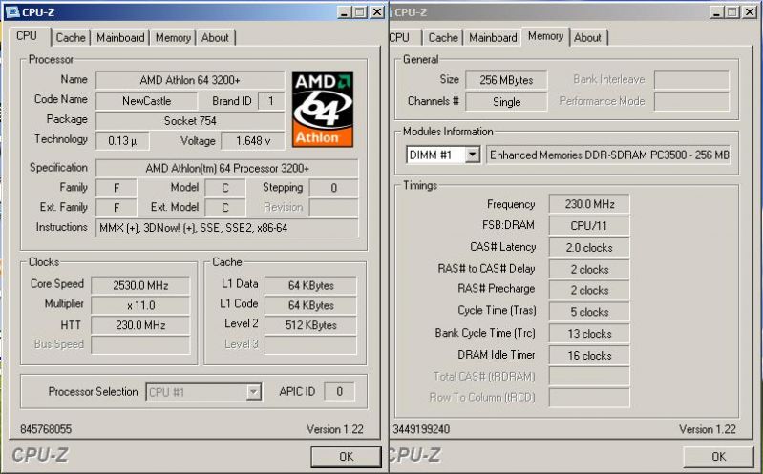
Task: Click RAS# to CAS# Delay value
Action: click(x=589, y=269)
